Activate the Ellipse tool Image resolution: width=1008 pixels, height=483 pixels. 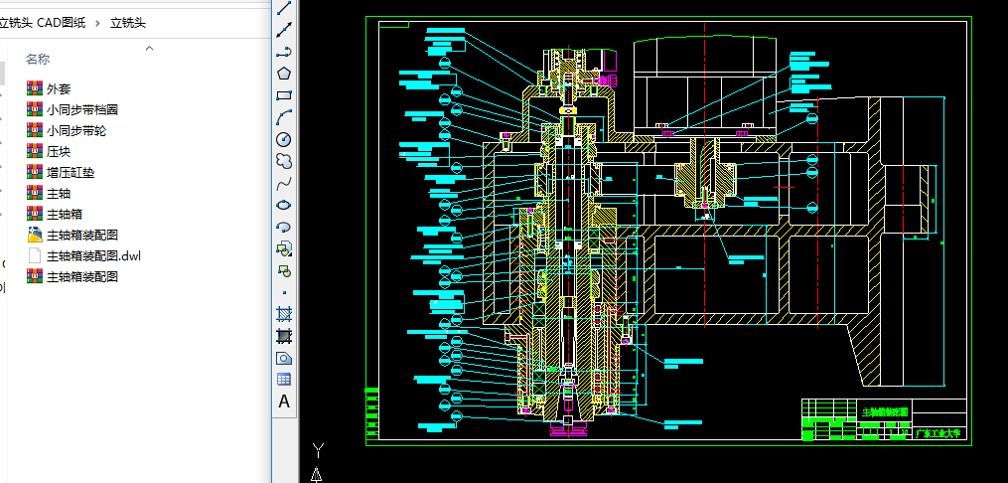284,205
